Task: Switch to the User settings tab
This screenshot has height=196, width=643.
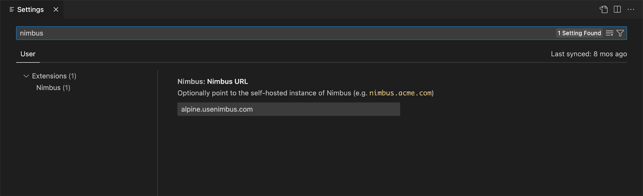Action: point(28,54)
